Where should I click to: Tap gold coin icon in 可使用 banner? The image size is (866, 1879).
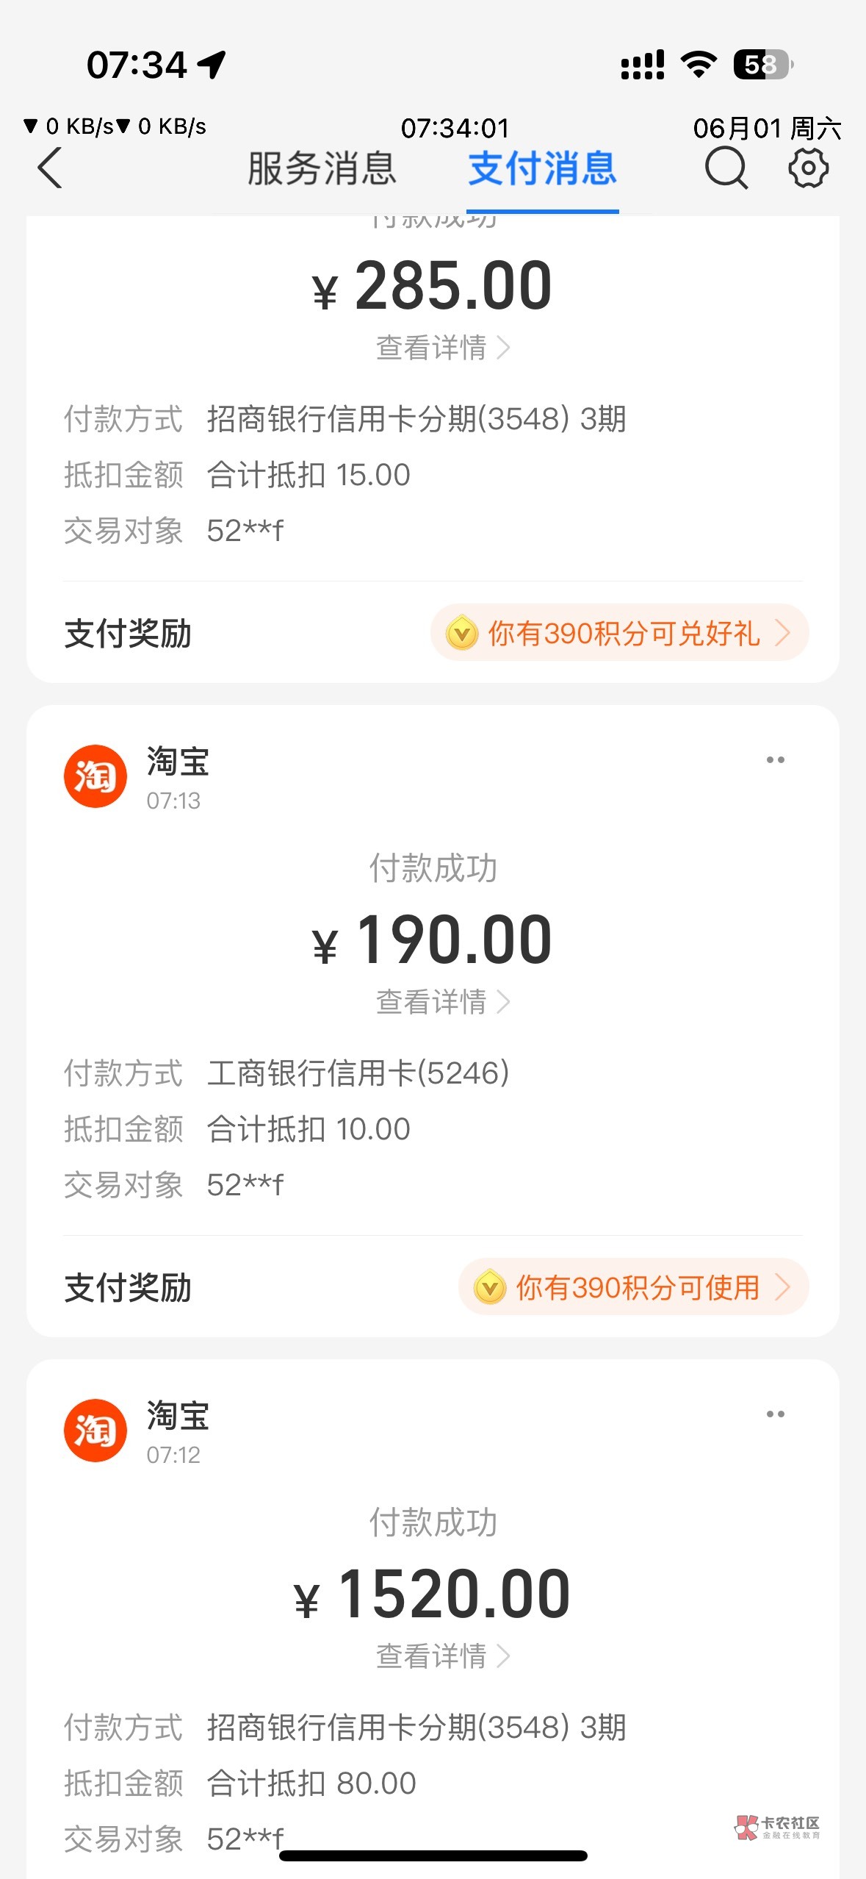click(x=490, y=1287)
